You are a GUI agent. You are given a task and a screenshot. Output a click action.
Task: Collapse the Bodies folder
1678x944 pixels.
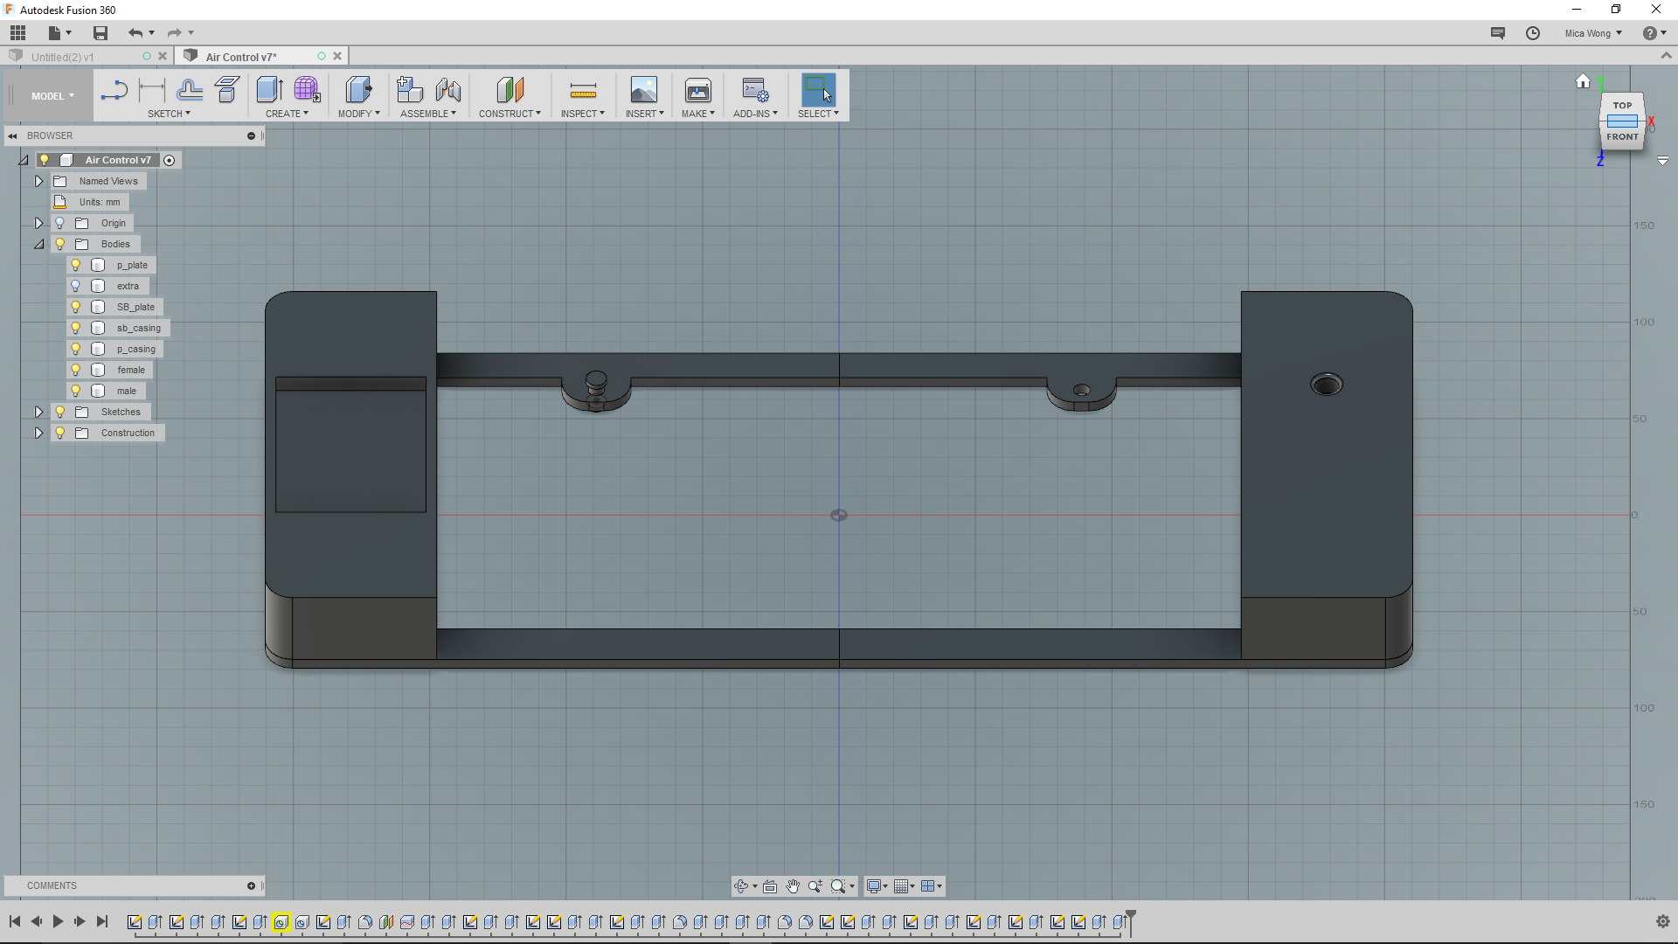(38, 244)
